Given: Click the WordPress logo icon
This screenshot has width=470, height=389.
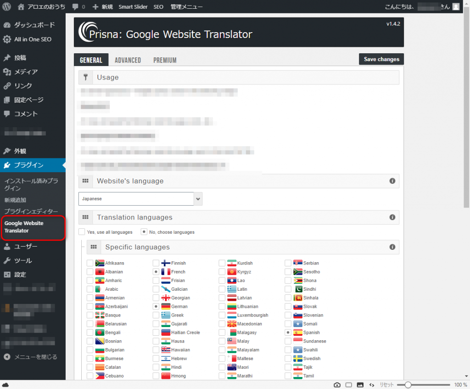Looking at the screenshot, I should click(x=7, y=7).
